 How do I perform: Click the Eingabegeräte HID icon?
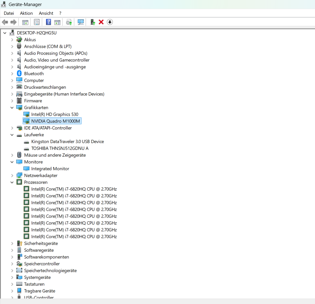pos(19,94)
